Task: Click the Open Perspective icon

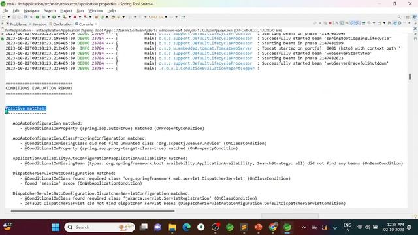Action: 408,17
